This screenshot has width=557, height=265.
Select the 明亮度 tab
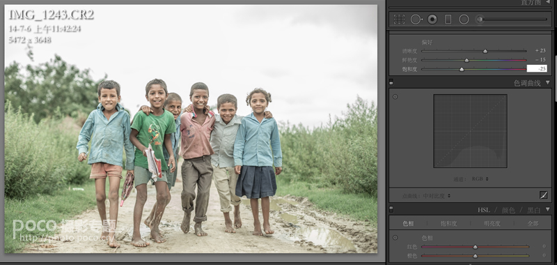pos(492,224)
